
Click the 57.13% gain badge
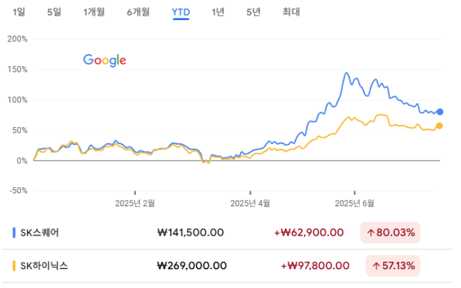coord(393,265)
